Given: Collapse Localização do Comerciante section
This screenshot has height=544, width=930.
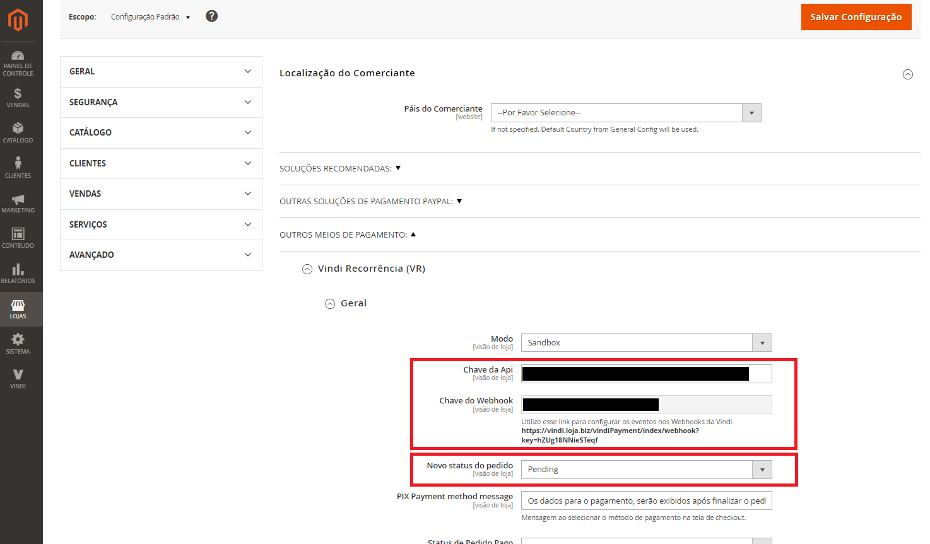Looking at the screenshot, I should (x=907, y=74).
